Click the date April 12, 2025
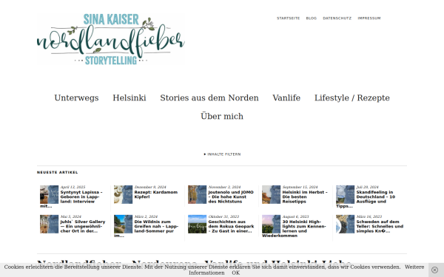The image size is (444, 277). point(73,187)
